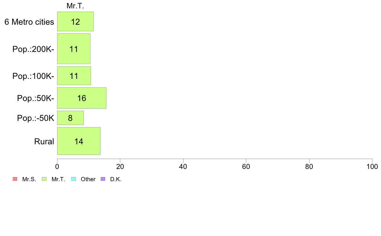Click the 6 Metro cities category label
The height and width of the screenshot is (236, 381).
(29, 22)
